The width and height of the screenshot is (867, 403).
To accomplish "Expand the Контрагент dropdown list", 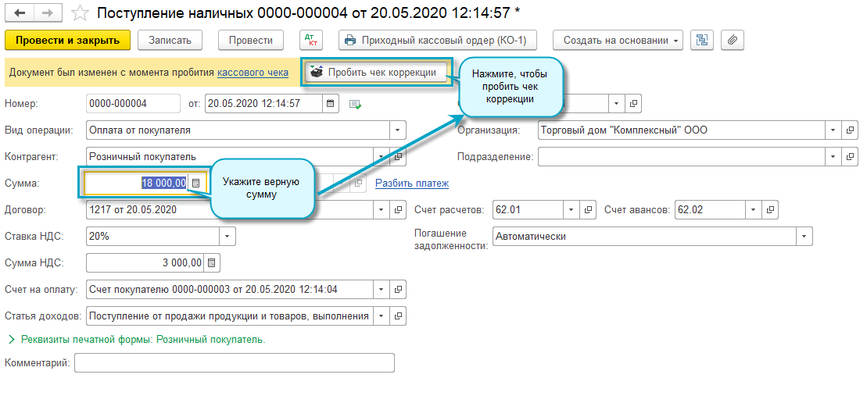I will (382, 157).
